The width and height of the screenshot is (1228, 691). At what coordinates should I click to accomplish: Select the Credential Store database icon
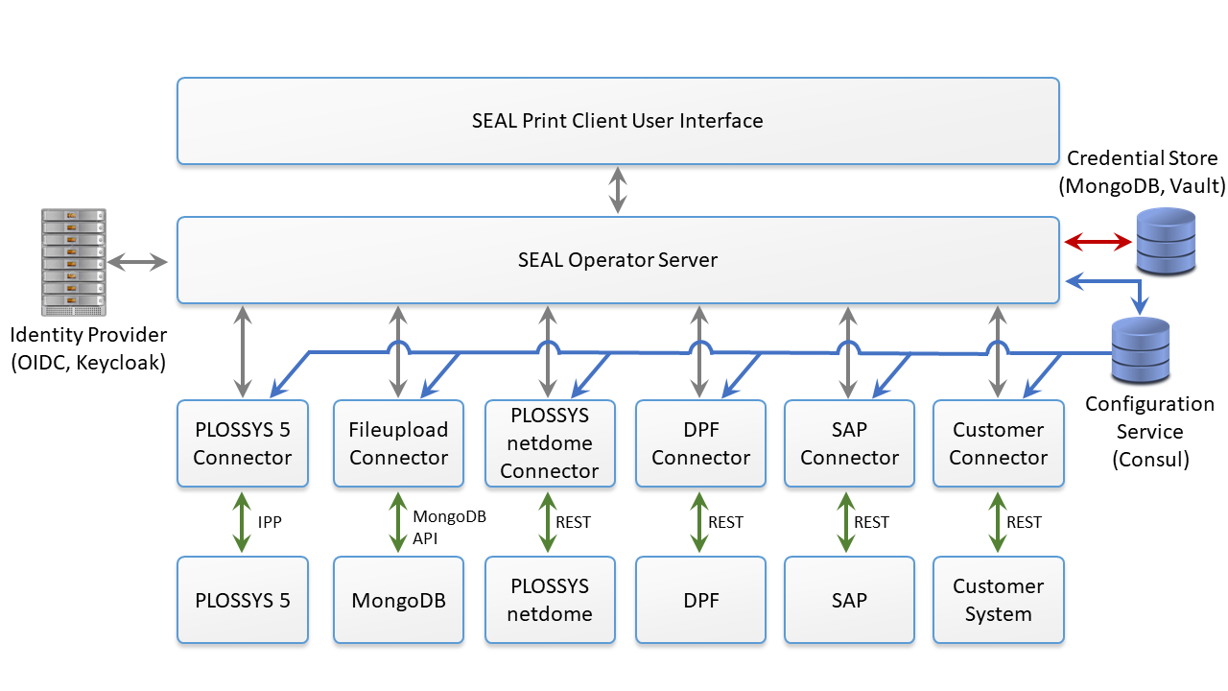(1166, 243)
